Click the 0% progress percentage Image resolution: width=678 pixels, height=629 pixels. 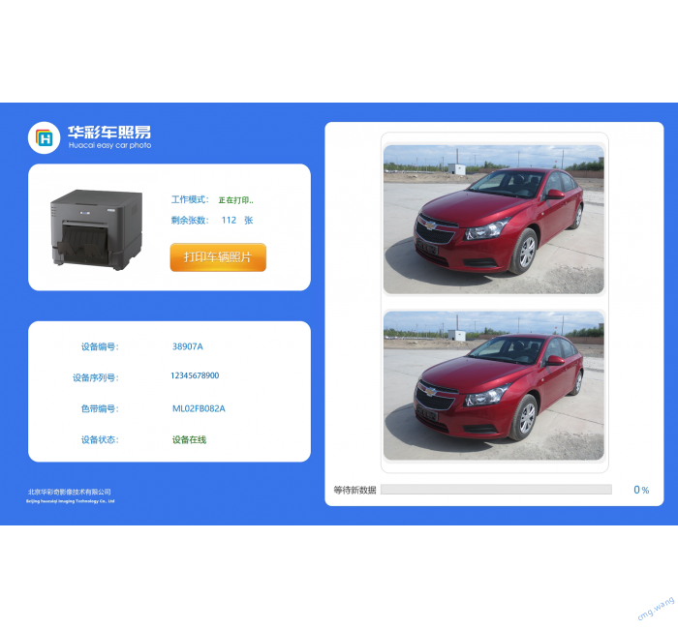641,490
